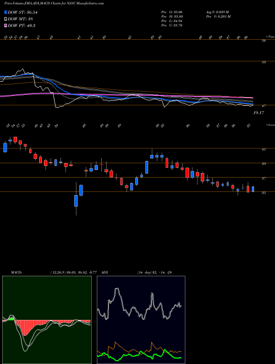275x364 pixels.
Task: Click the 'Pre C: 35.70' close value
Action: click(172, 25)
